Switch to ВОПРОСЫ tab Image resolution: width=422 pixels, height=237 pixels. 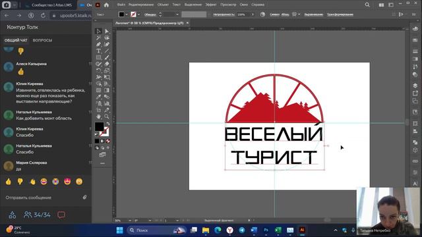click(42, 40)
